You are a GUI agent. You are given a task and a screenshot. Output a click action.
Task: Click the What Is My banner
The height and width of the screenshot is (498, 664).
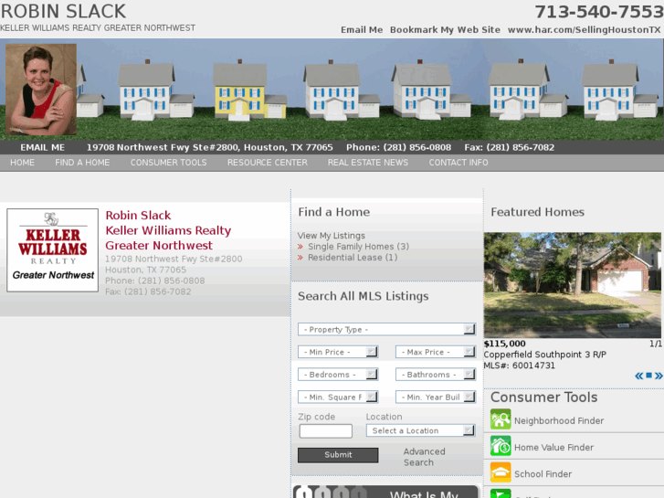(386, 492)
